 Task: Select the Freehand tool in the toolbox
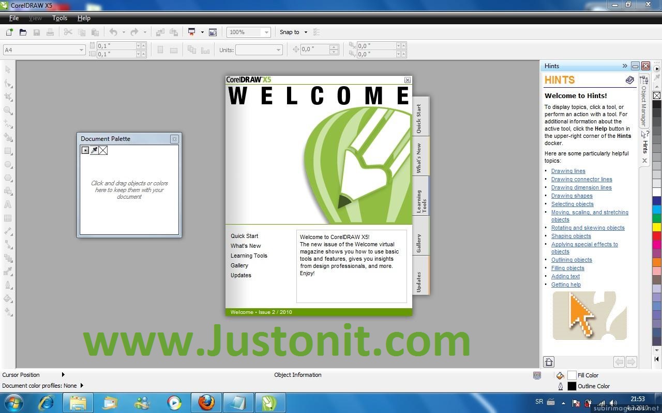8,124
